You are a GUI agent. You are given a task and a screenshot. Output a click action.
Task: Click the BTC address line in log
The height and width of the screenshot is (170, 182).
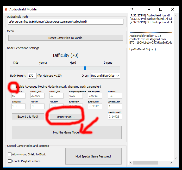click(x=151, y=42)
